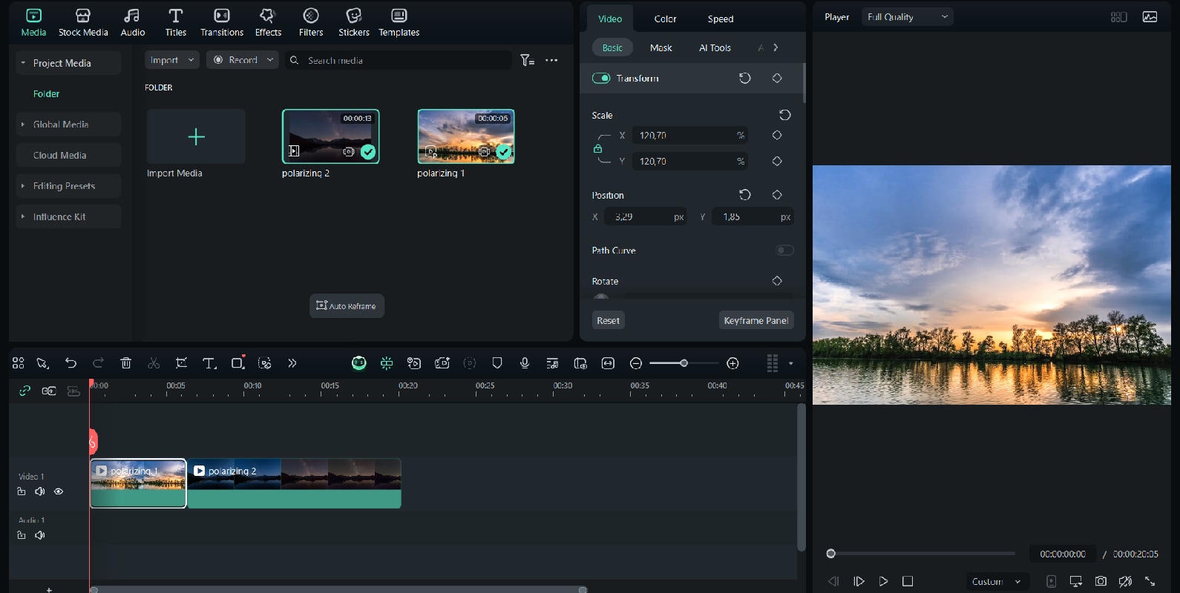This screenshot has height=593, width=1180.
Task: Zoom out the timeline with minus icon
Action: [636, 363]
